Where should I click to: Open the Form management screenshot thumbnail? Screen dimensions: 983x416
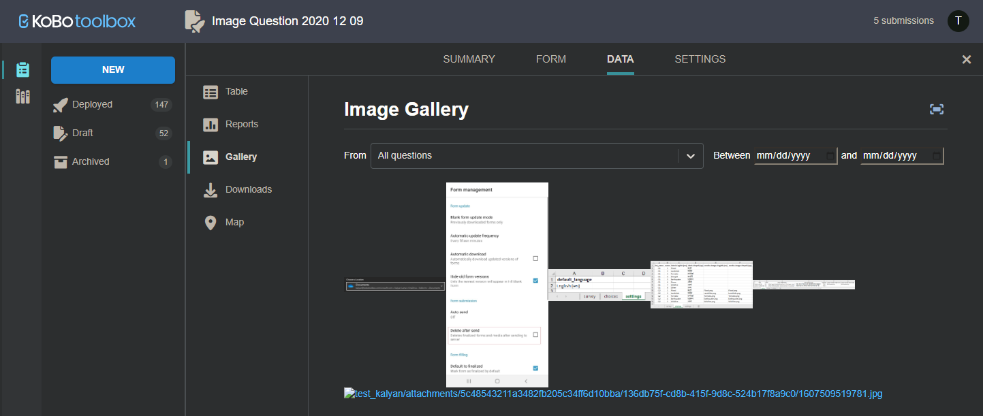click(497, 285)
